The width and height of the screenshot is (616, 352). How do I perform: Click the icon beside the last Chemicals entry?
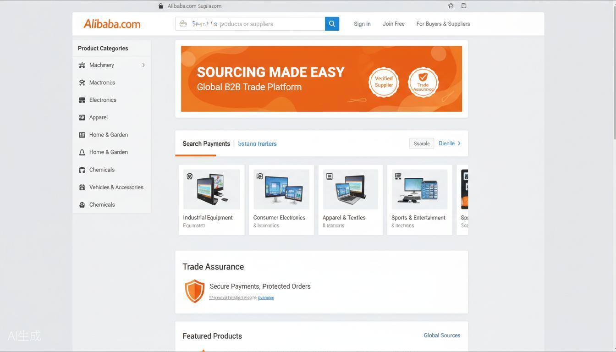click(82, 204)
